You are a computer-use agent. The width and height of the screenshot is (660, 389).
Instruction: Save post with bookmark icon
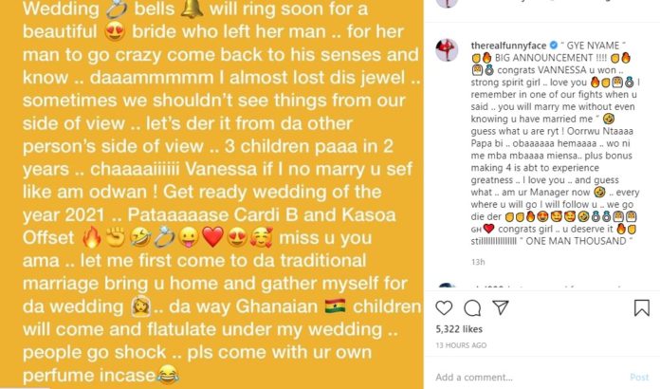(641, 307)
